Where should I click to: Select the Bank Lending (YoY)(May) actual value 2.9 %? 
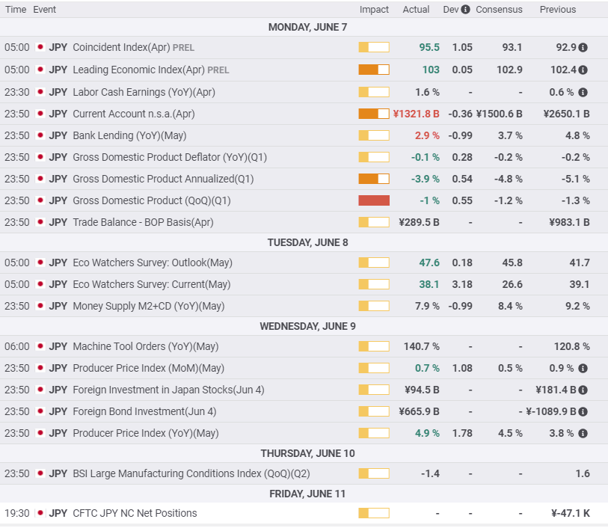[x=427, y=135]
